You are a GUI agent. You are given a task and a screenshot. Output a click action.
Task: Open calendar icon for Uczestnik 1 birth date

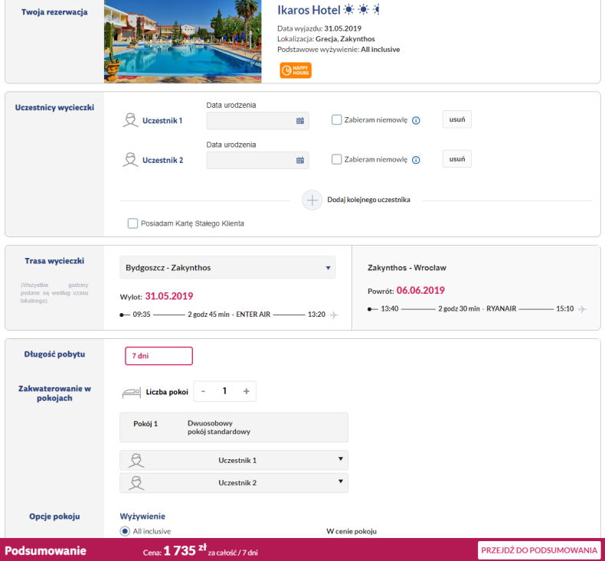click(x=299, y=121)
